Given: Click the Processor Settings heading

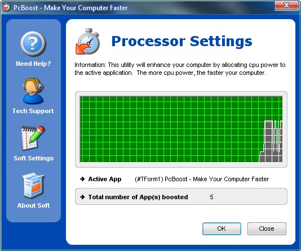Looking at the screenshot, I should pos(182,41).
